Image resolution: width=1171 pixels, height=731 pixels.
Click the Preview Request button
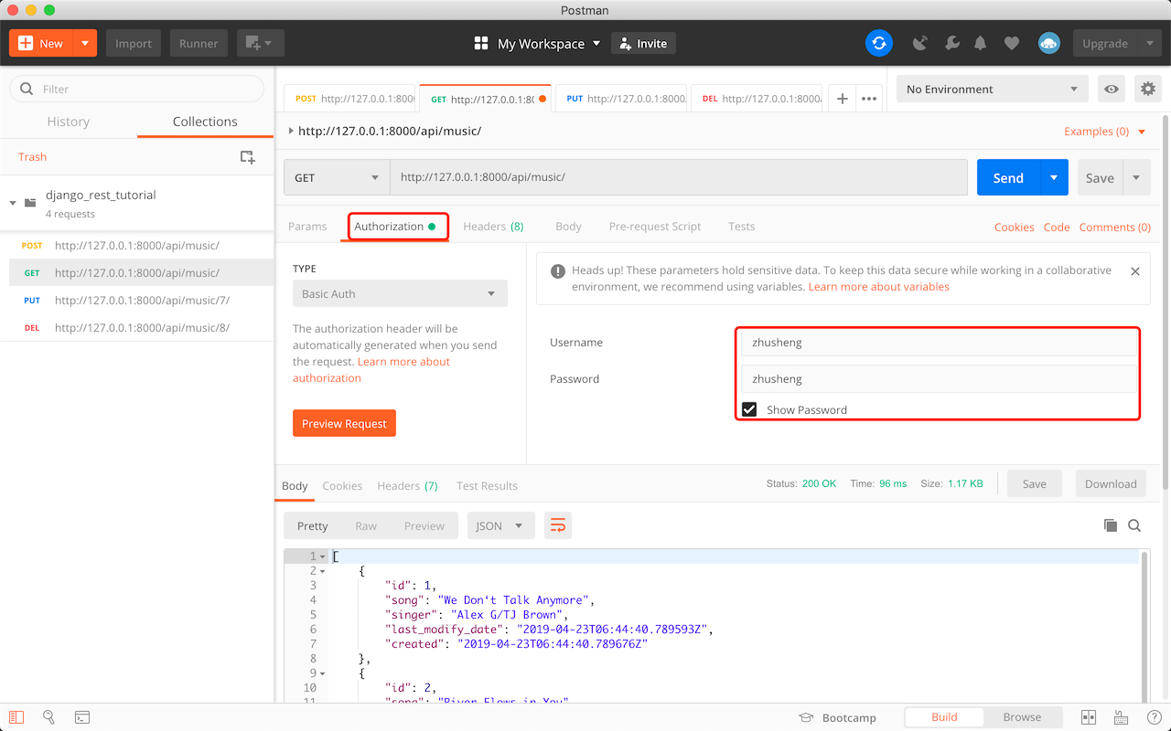click(x=344, y=423)
